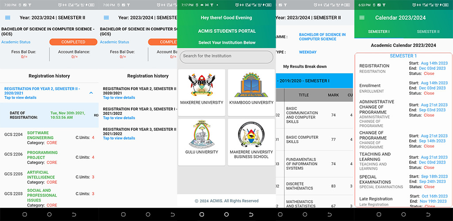This screenshot has height=221, width=453.
Task: Tap BASIC COMMUNICATION AND COMPUTER SKILLS result row title
Action: coord(302,115)
